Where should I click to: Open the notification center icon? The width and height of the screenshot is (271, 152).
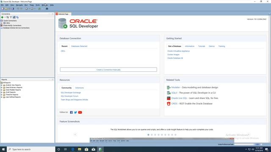tap(267, 149)
